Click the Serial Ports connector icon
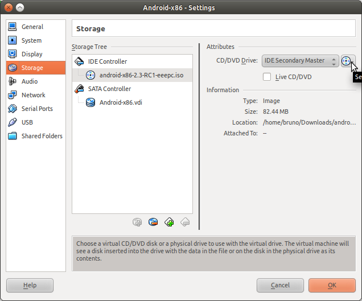Viewport: 362px width, 301px height. 12,108
